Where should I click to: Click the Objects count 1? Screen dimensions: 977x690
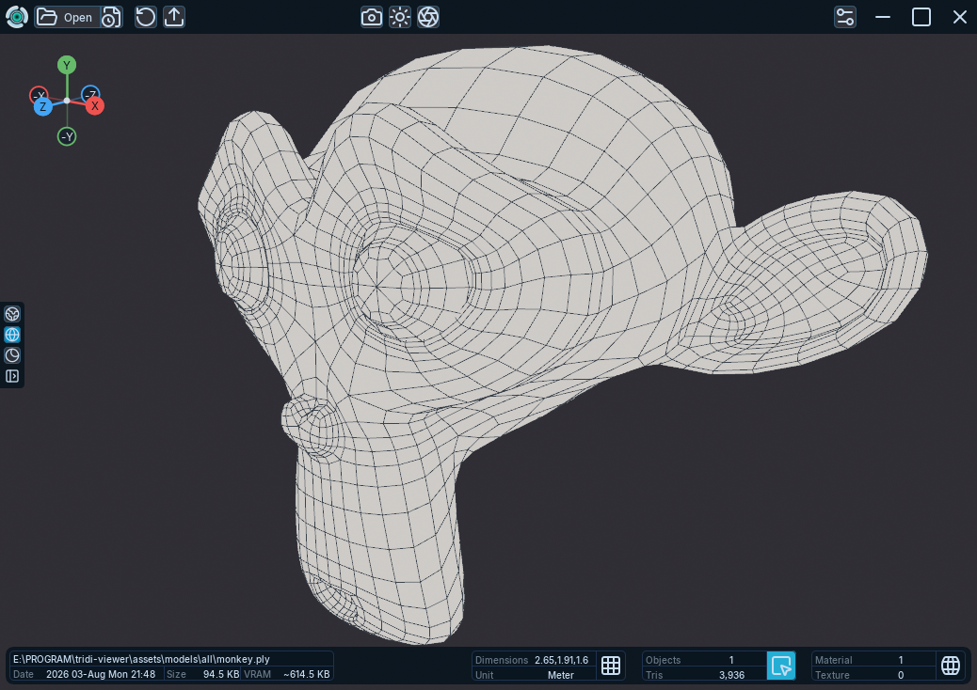[x=731, y=660]
